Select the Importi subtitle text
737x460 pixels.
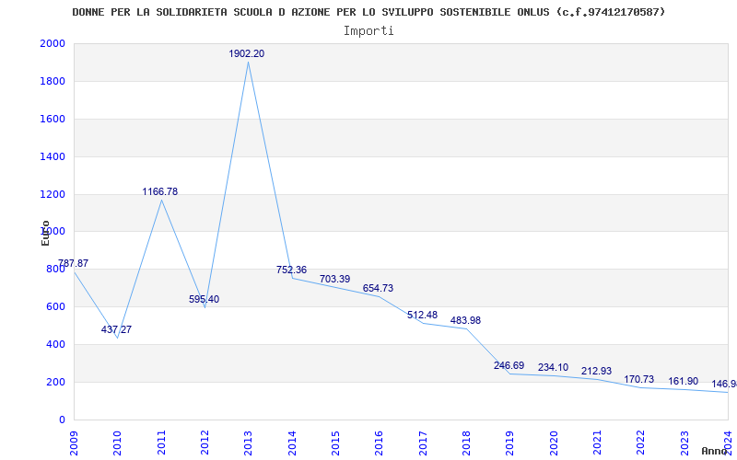(368, 31)
